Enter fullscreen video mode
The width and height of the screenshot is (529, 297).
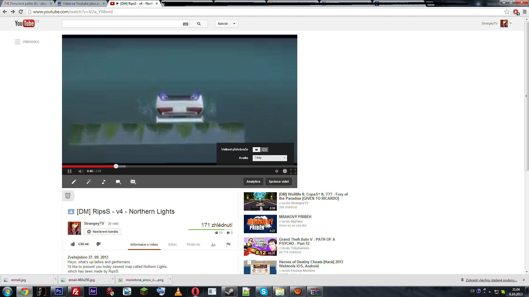[x=293, y=171]
